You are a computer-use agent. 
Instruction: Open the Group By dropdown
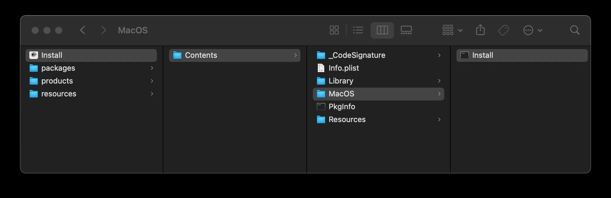tap(452, 30)
